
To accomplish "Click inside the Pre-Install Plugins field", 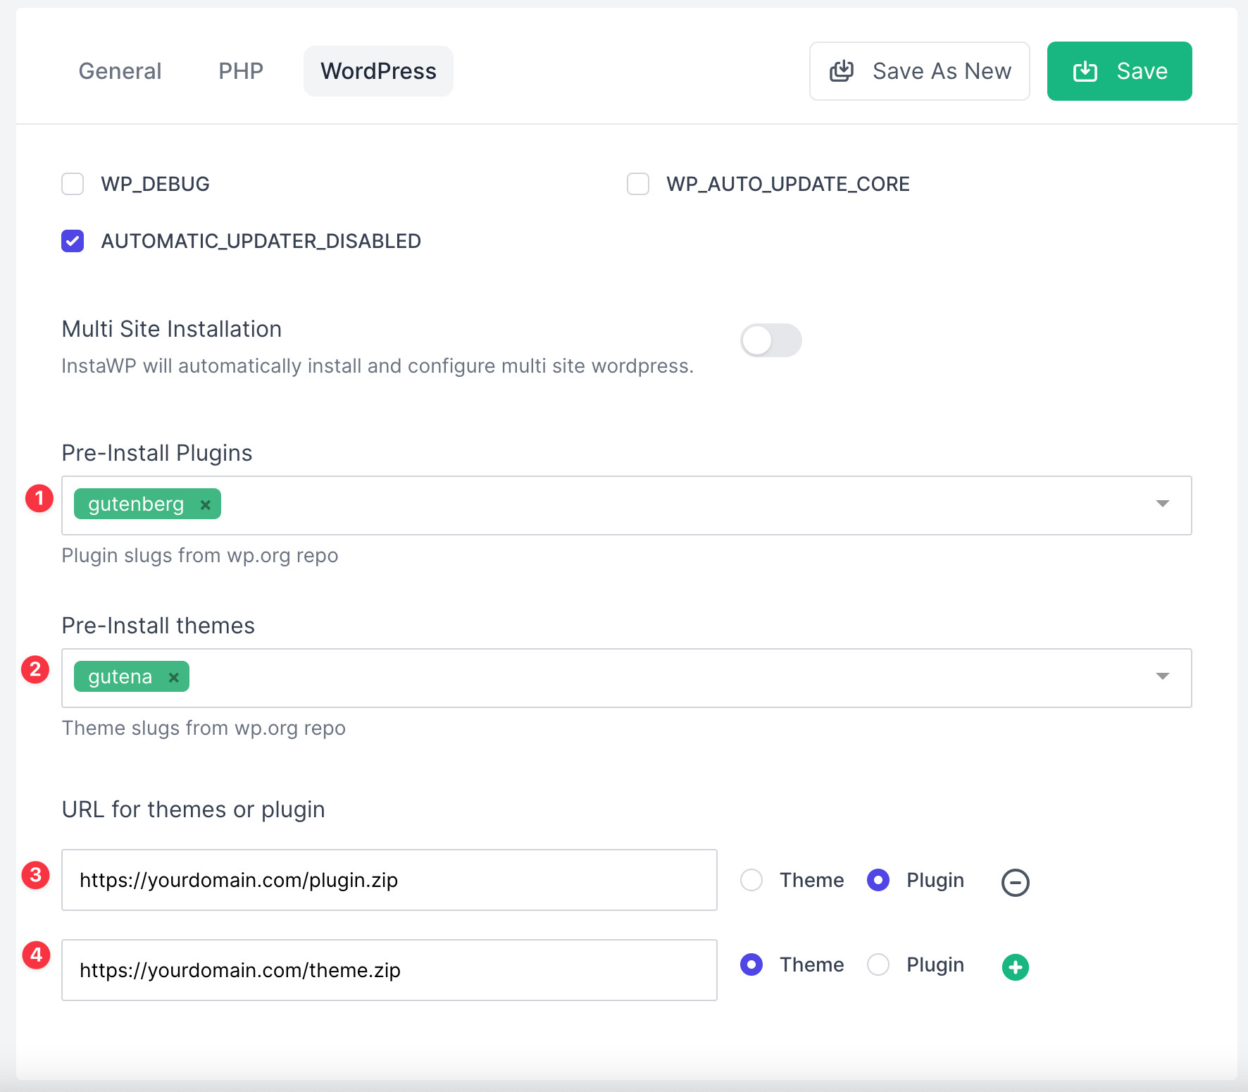I will pyautogui.click(x=627, y=505).
